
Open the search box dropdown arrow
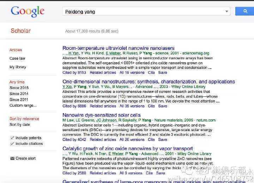227,11
